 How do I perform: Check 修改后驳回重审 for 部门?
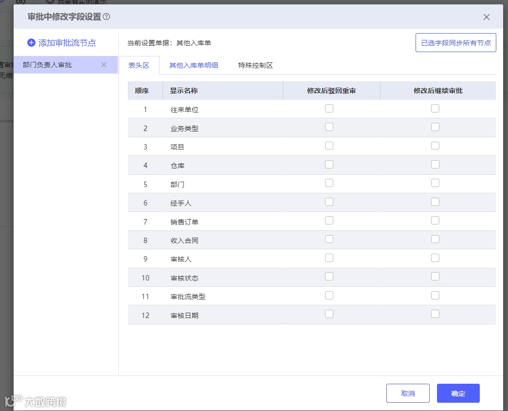[329, 183]
